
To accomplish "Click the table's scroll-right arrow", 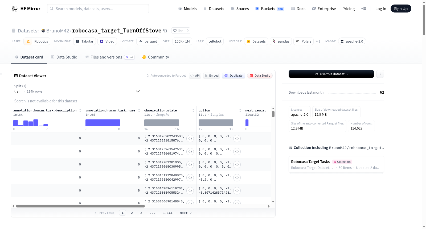I will 269,206.
